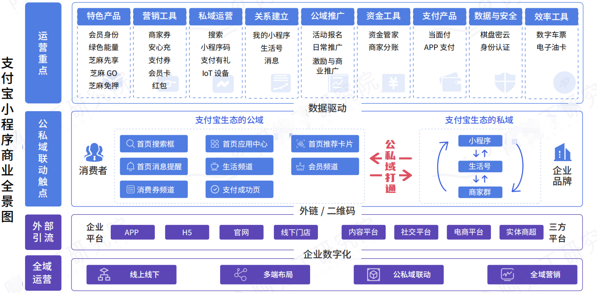Click the text 身份认证
This screenshot has height=293, width=597.
click(x=495, y=47)
